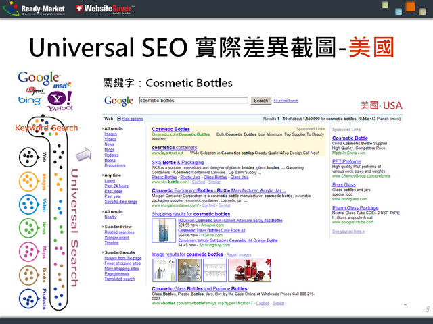433x324 pixels.
Task: Click the Google logo beside search box
Action: [119, 101]
